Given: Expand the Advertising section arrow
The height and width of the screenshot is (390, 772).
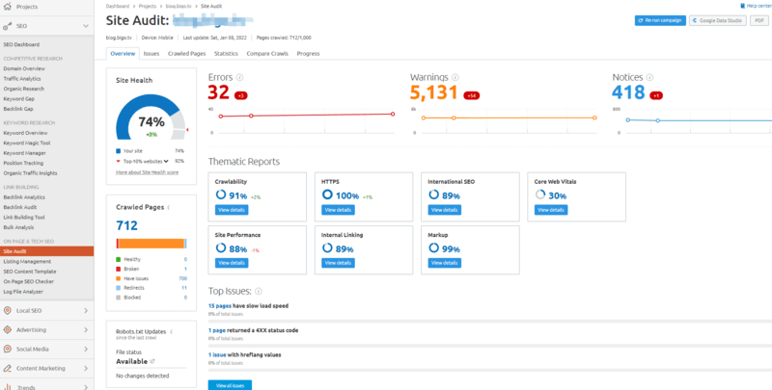Looking at the screenshot, I should point(86,329).
